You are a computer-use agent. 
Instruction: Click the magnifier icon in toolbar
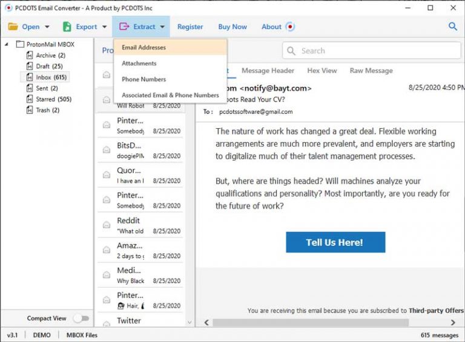coord(452,27)
